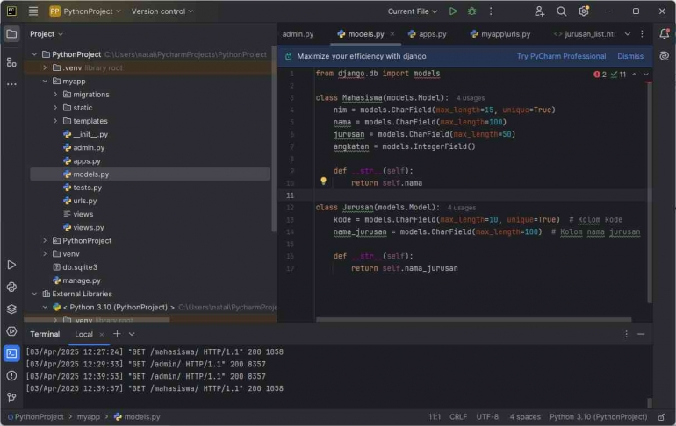Viewport: 676px width, 426px height.
Task: Open the main hamburger menu
Action: click(33, 11)
